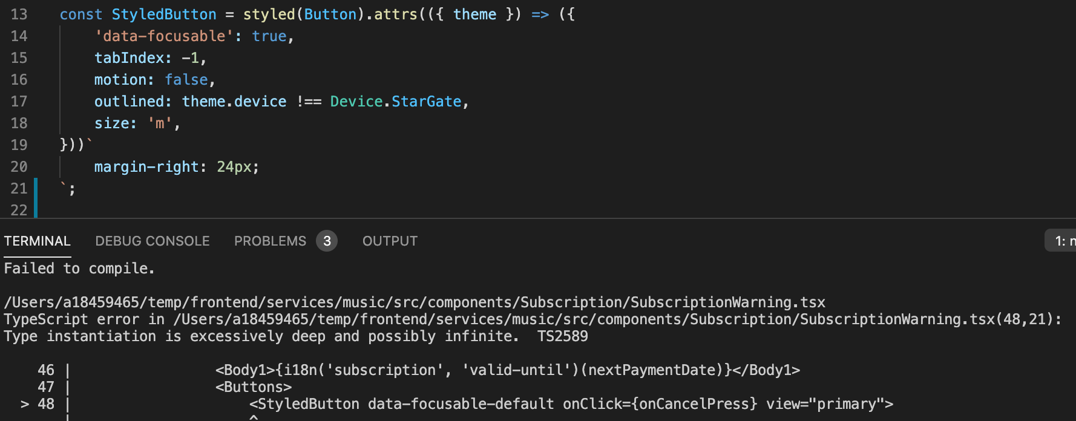The width and height of the screenshot is (1076, 421).
Task: View the PROBLEMS tab
Action: (270, 241)
